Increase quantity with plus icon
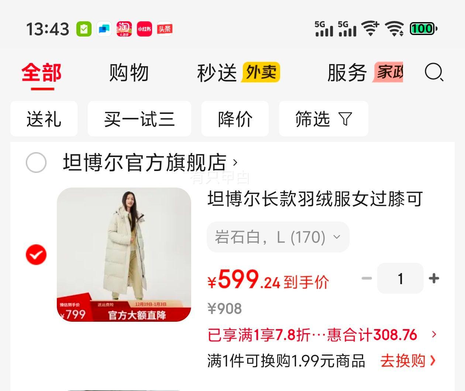 click(x=434, y=278)
